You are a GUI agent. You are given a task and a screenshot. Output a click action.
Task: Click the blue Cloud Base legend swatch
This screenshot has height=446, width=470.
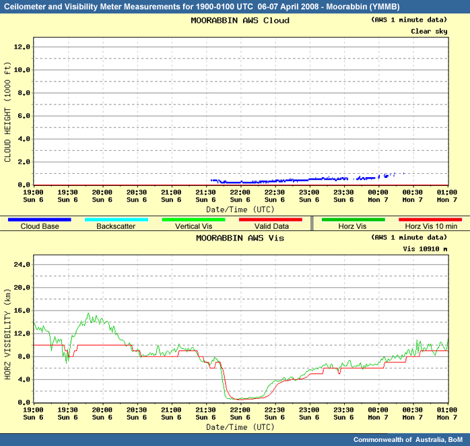click(x=40, y=220)
